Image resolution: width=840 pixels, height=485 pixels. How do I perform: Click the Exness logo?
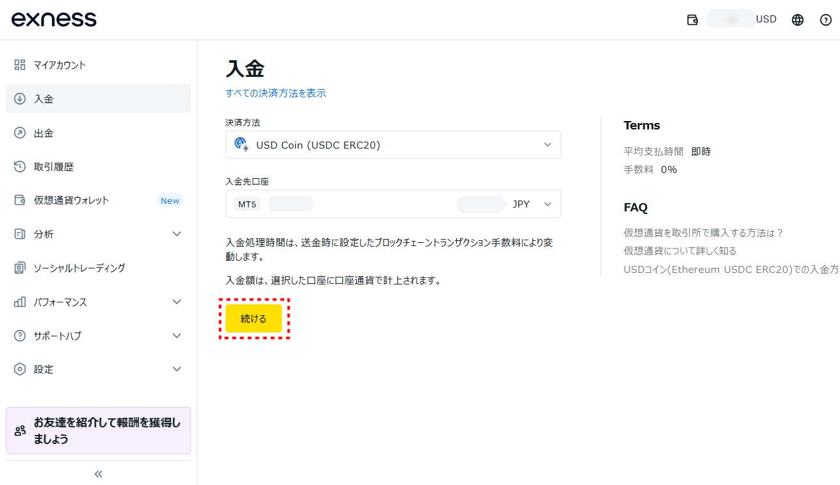[54, 19]
